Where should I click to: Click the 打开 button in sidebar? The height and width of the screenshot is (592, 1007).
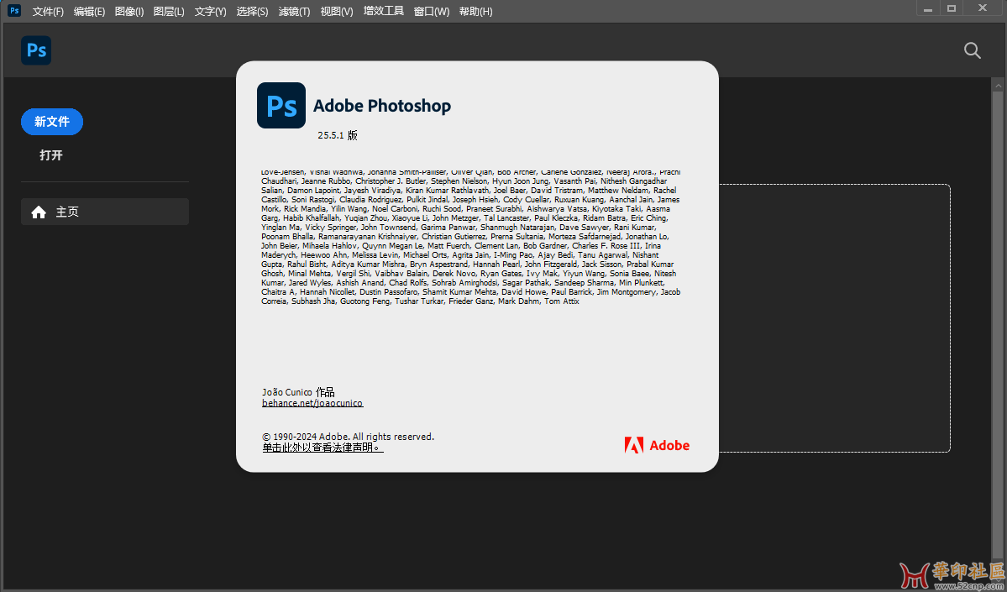point(51,155)
